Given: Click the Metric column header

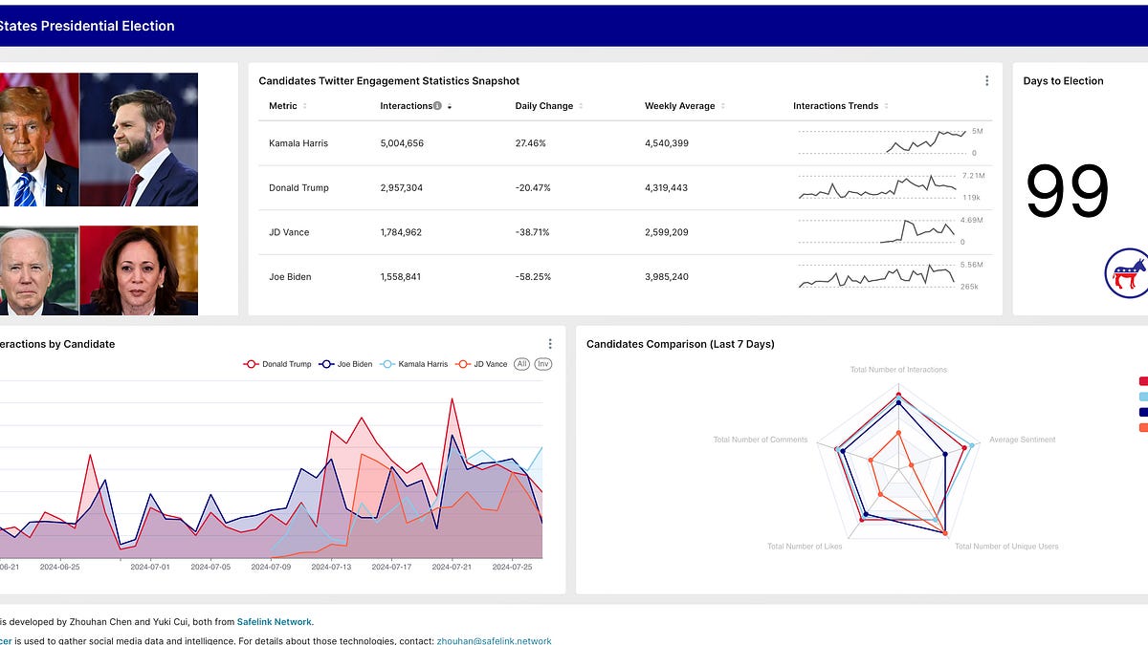Looking at the screenshot, I should click(283, 106).
